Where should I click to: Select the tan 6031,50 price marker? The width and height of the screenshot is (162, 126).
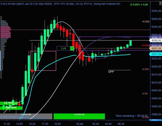coord(156,48)
